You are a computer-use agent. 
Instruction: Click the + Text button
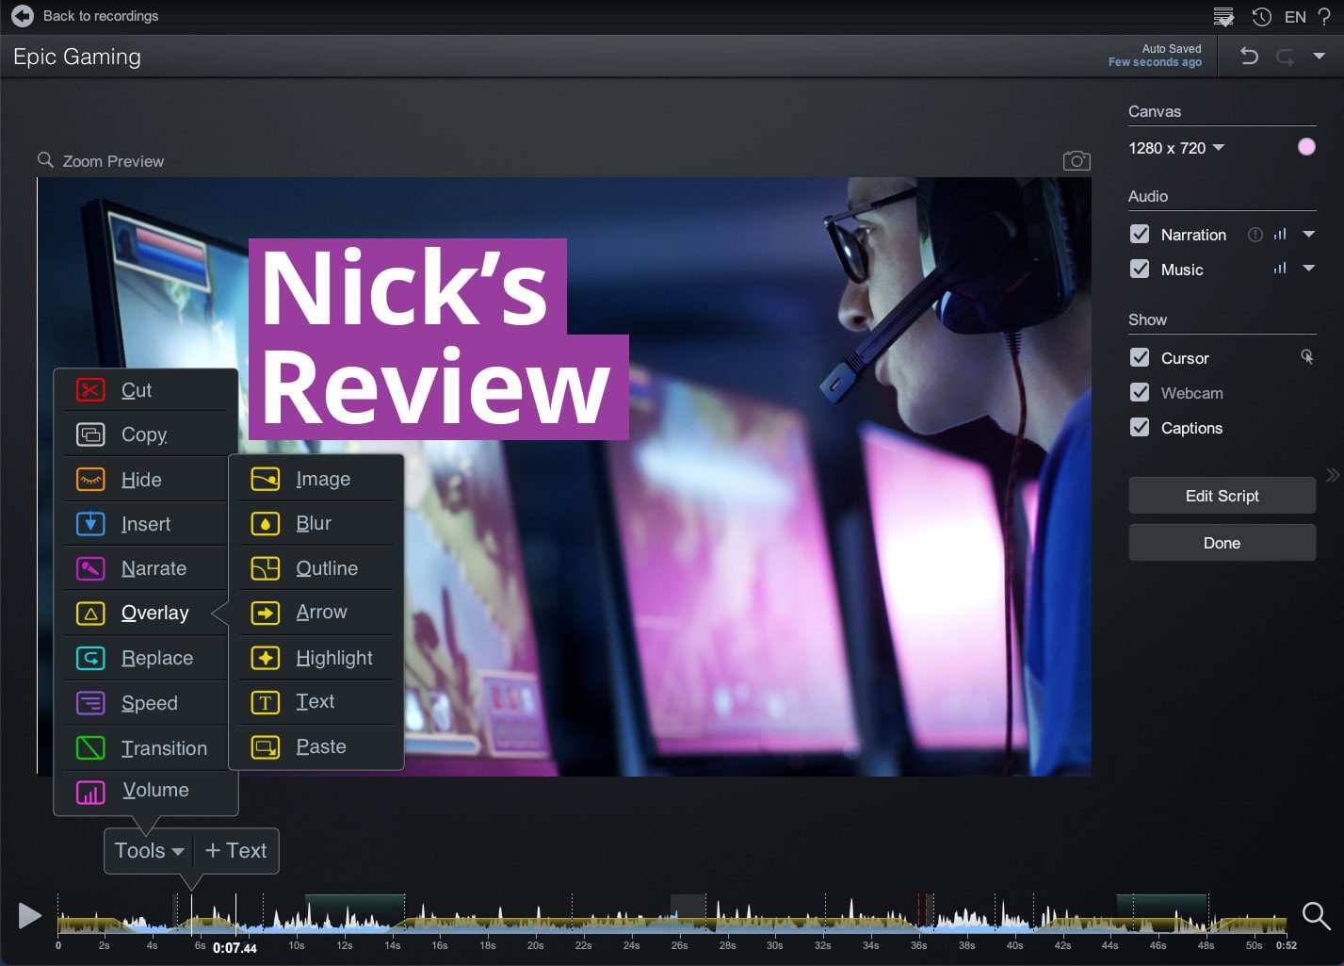click(235, 850)
